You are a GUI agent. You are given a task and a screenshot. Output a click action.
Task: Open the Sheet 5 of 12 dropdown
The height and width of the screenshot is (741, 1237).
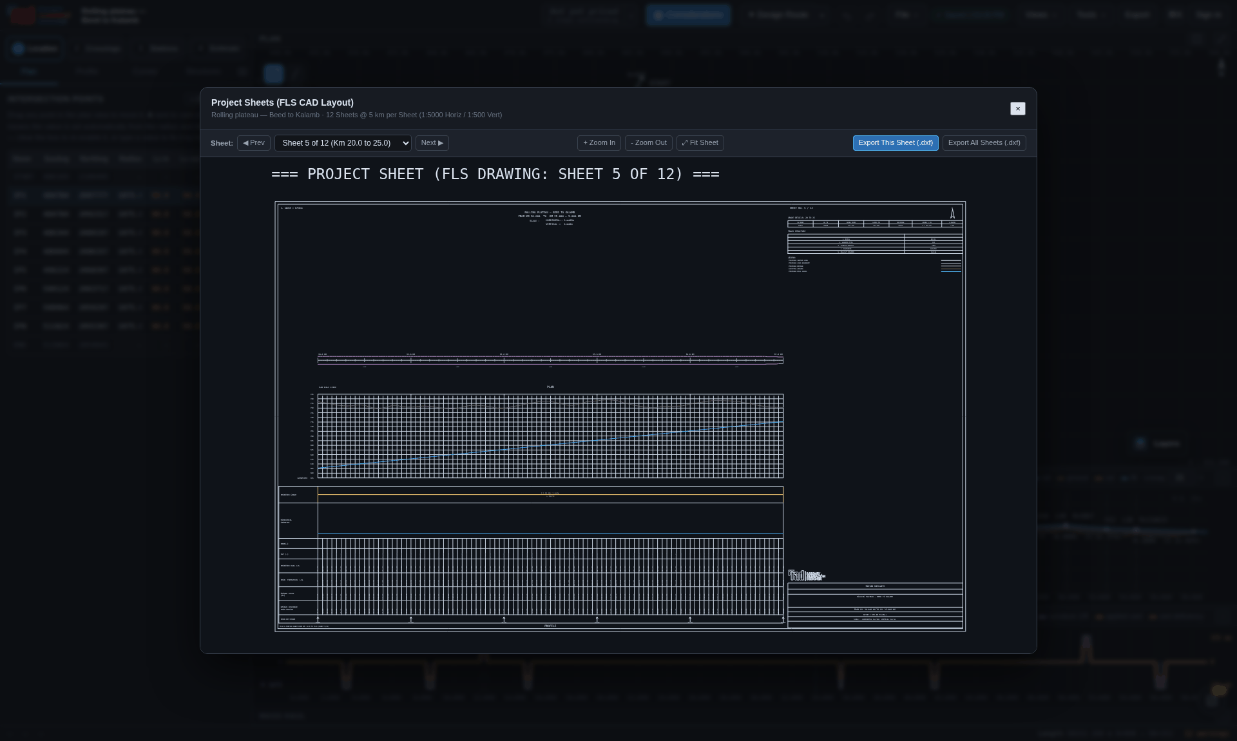click(343, 143)
